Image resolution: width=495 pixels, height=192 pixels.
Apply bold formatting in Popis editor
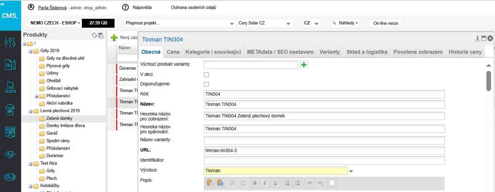pyautogui.click(x=255, y=183)
